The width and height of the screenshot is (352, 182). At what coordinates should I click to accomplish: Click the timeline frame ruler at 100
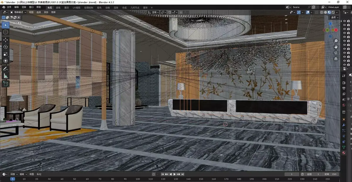(138, 179)
